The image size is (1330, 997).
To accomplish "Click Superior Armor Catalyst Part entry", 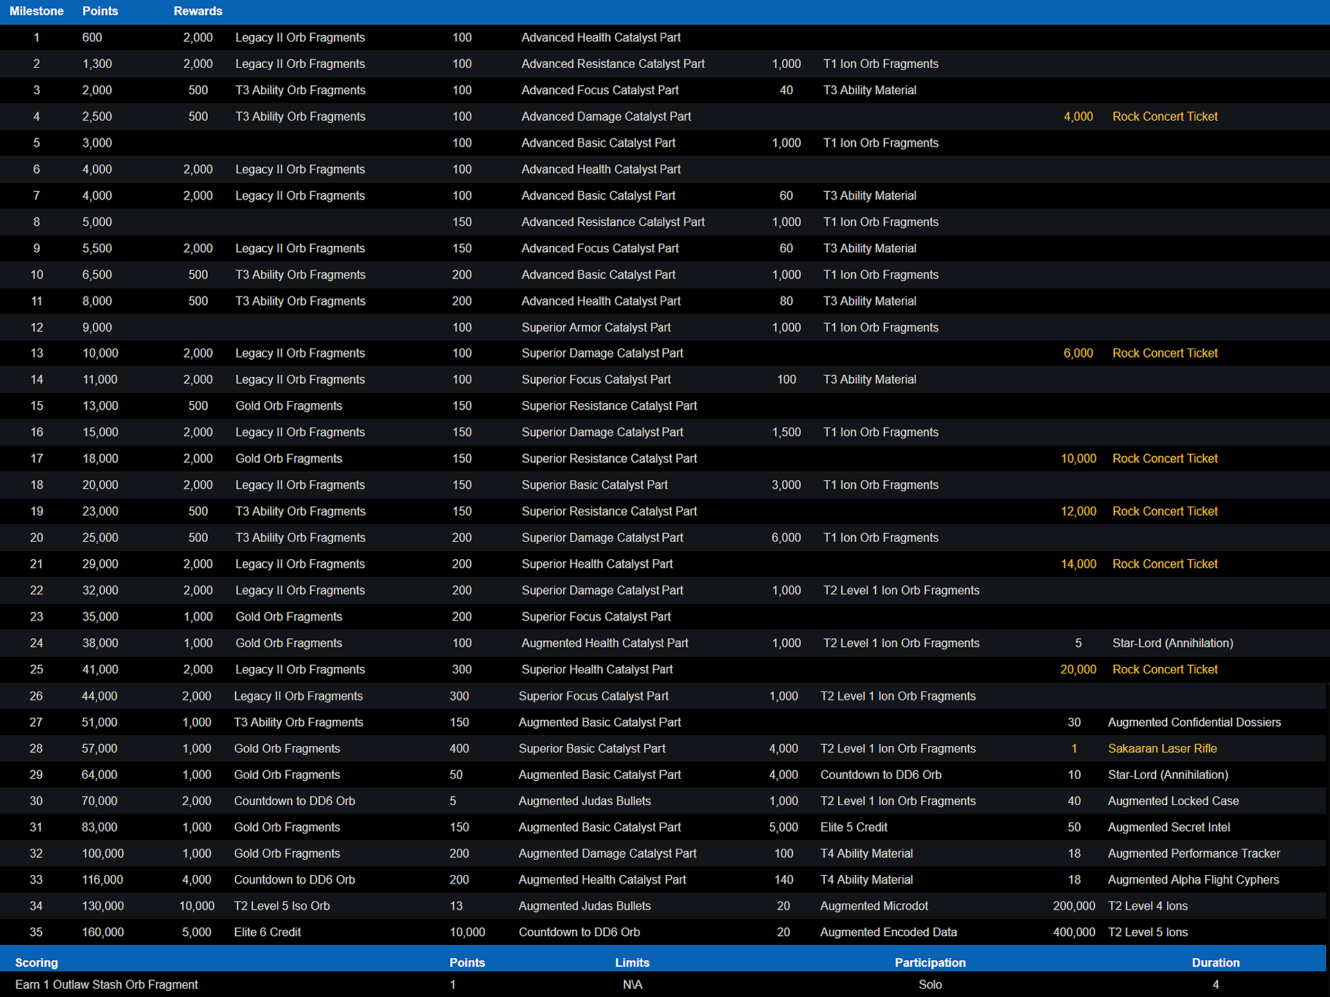I will coord(596,327).
